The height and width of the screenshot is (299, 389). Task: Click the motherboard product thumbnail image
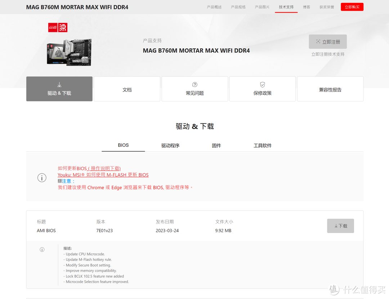click(x=69, y=52)
